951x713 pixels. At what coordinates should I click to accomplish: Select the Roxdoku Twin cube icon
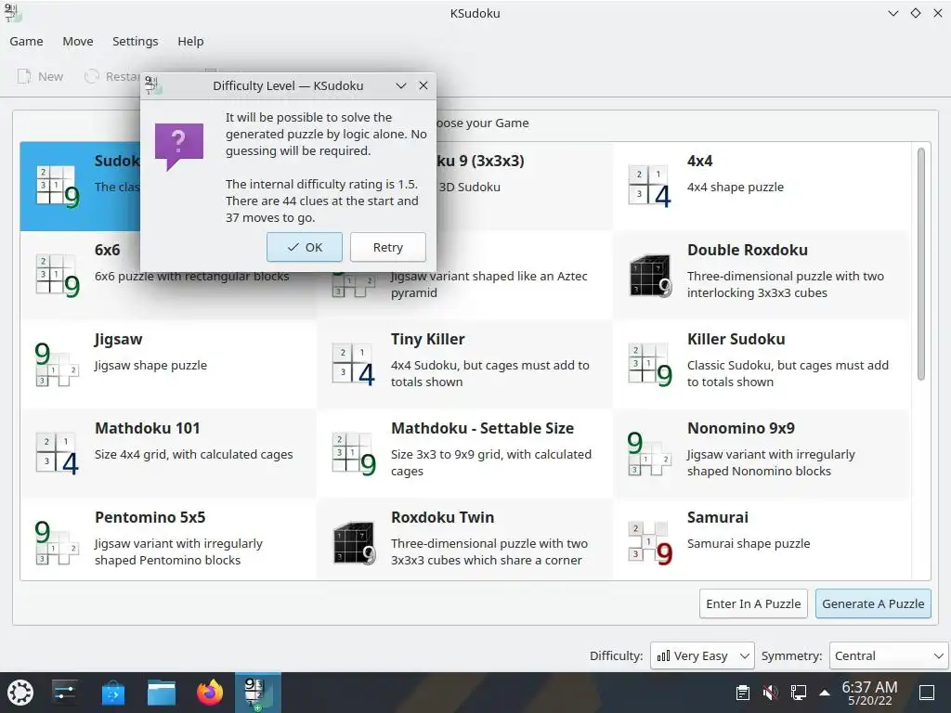click(x=355, y=542)
